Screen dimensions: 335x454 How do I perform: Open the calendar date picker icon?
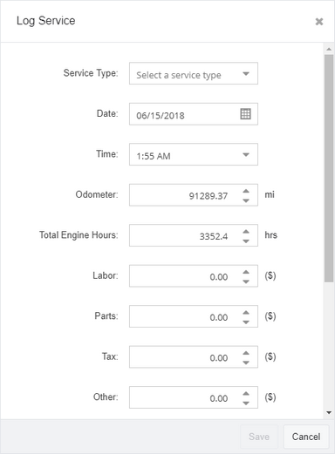[x=245, y=114]
